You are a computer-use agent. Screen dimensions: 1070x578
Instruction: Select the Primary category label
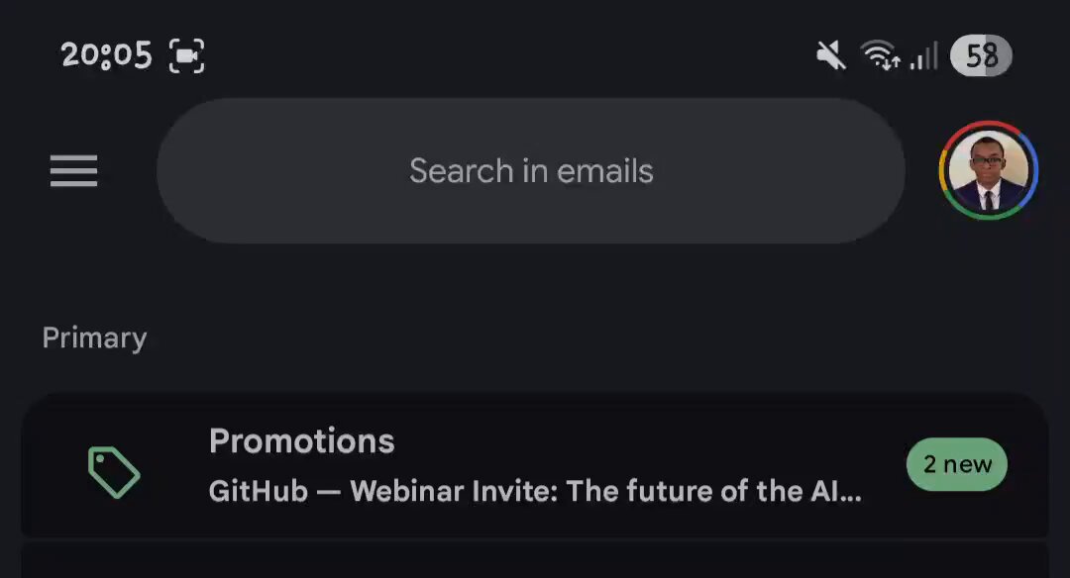pyautogui.click(x=94, y=338)
